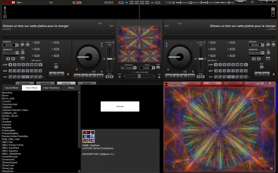Click the left deck pitch slider
Image resolution: width=278 pixels, height=173 pixels.
[x=109, y=59]
